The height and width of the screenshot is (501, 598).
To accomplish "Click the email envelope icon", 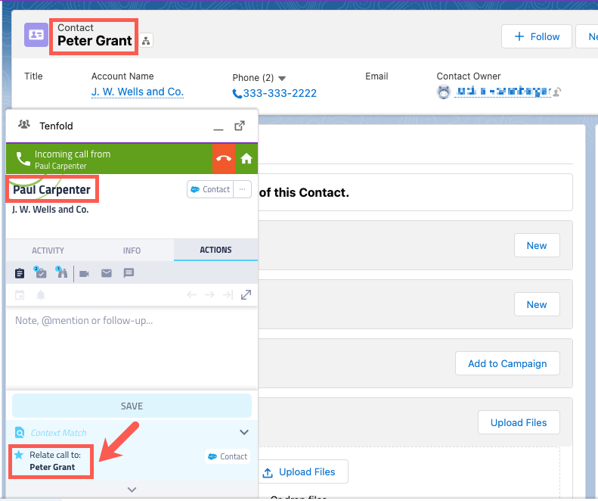I will (x=107, y=273).
